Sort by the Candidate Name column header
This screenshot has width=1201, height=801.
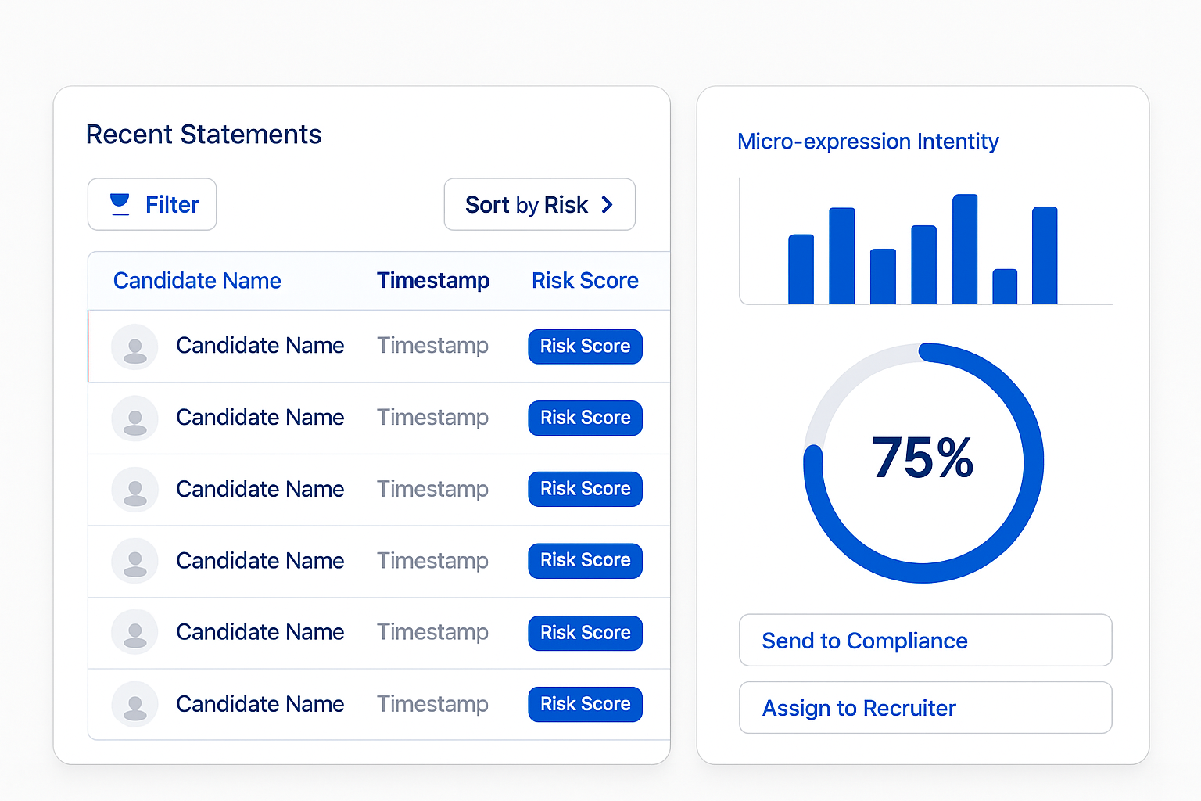pyautogui.click(x=197, y=280)
